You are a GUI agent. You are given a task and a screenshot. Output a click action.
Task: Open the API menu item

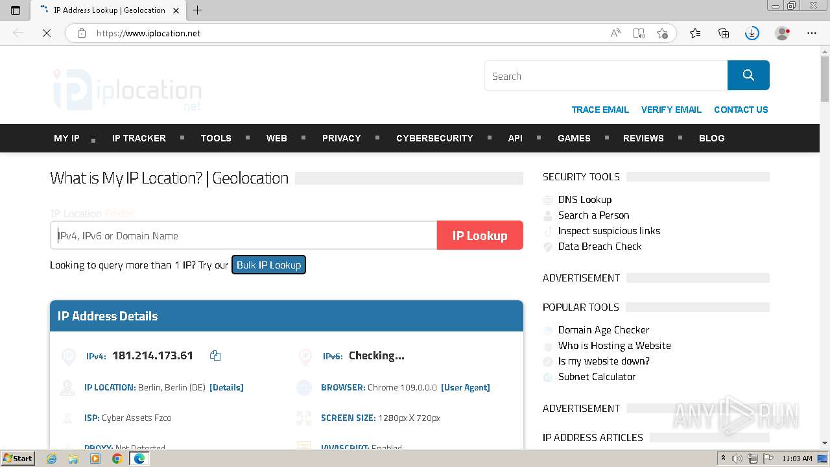(x=516, y=138)
